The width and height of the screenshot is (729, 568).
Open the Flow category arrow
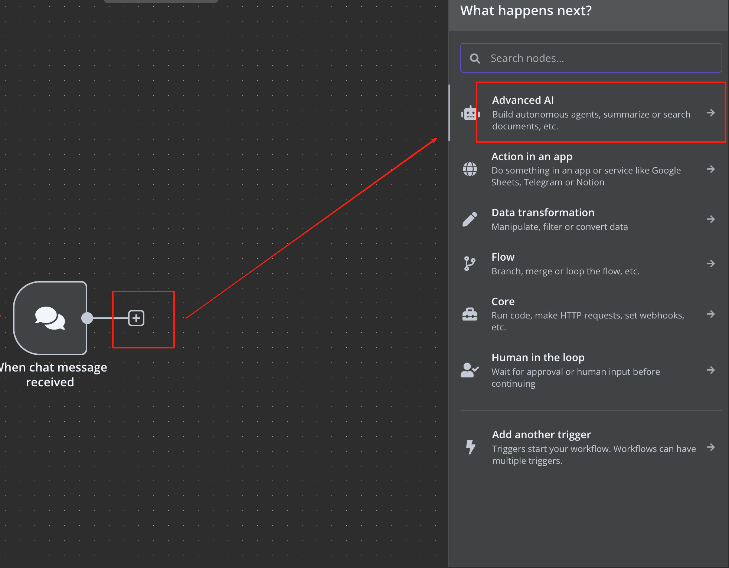710,264
